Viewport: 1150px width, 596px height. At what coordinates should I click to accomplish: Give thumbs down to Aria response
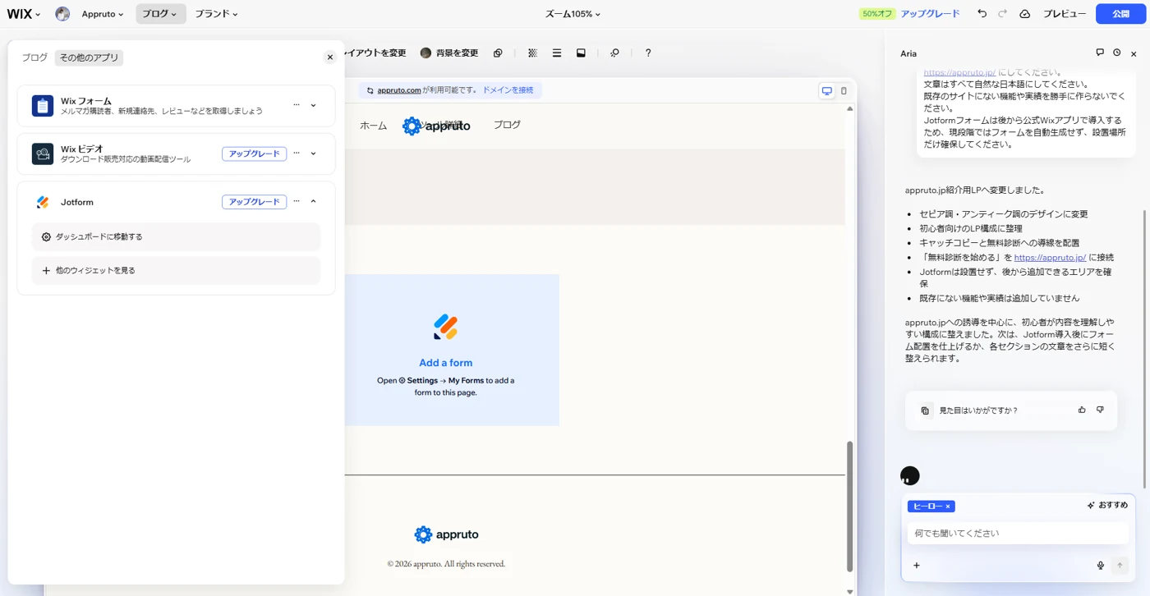1100,410
